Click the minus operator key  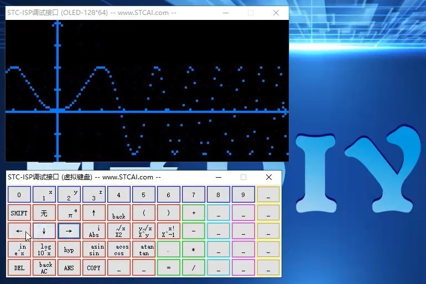tap(194, 231)
